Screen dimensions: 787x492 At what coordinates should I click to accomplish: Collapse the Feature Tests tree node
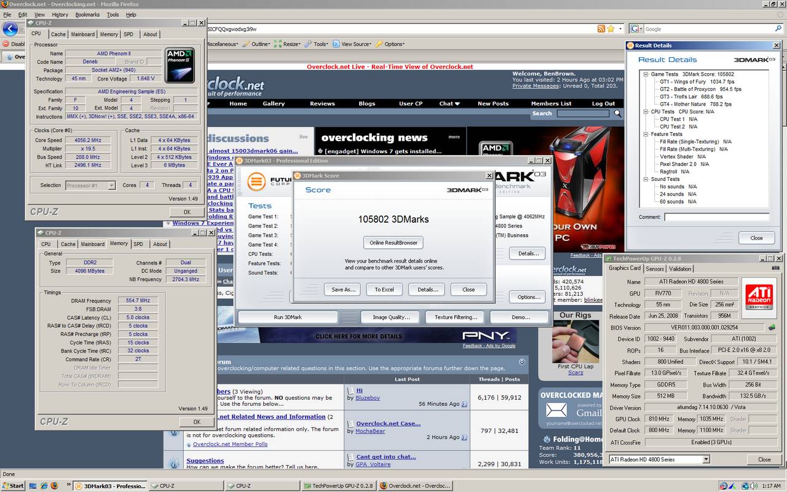tap(646, 134)
